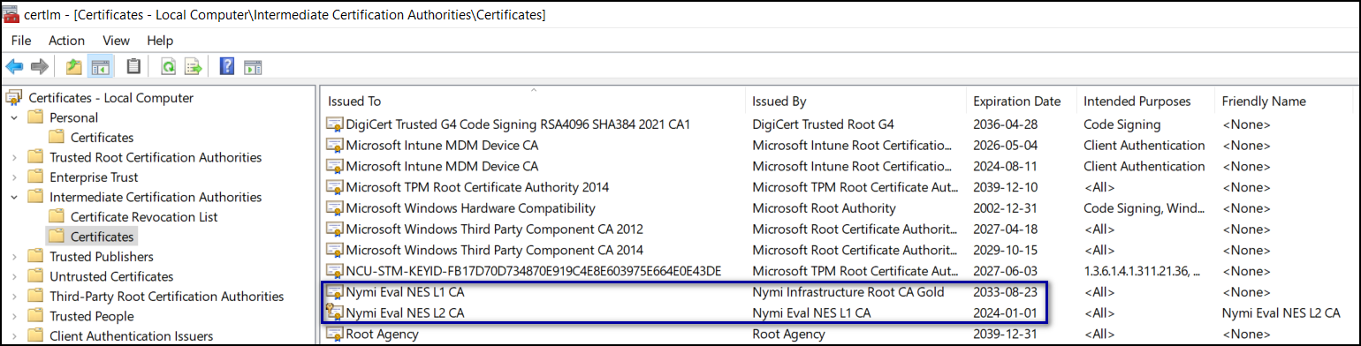
Task: Expand the Trusted Root Certification Authorities node
Action: point(14,157)
